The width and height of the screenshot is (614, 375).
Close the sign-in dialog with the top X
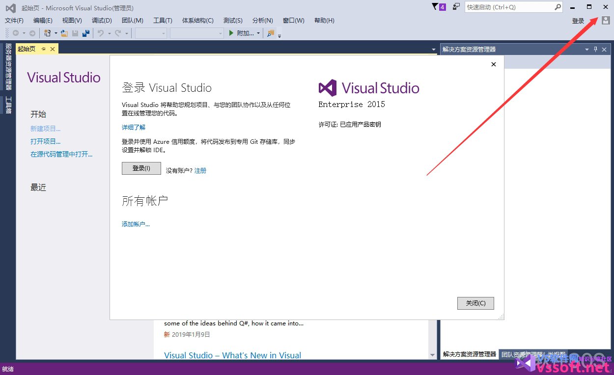(x=494, y=64)
